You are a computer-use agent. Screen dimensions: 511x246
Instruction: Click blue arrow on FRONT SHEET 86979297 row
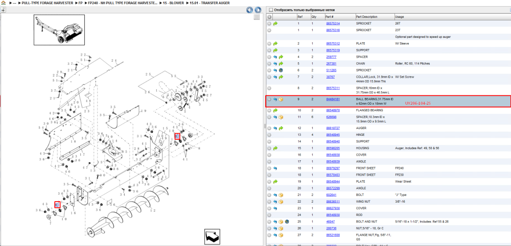(275, 168)
